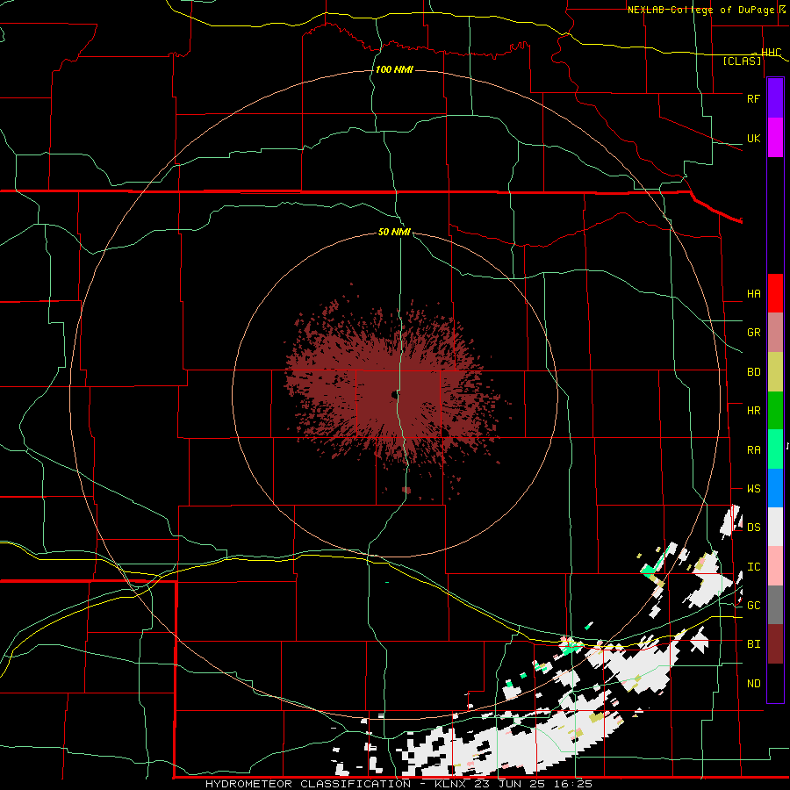Click the WS legend label

click(x=753, y=488)
